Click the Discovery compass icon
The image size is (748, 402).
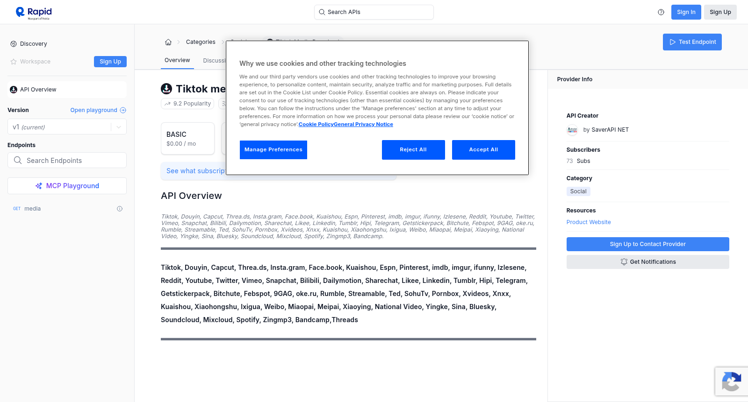[x=14, y=44]
